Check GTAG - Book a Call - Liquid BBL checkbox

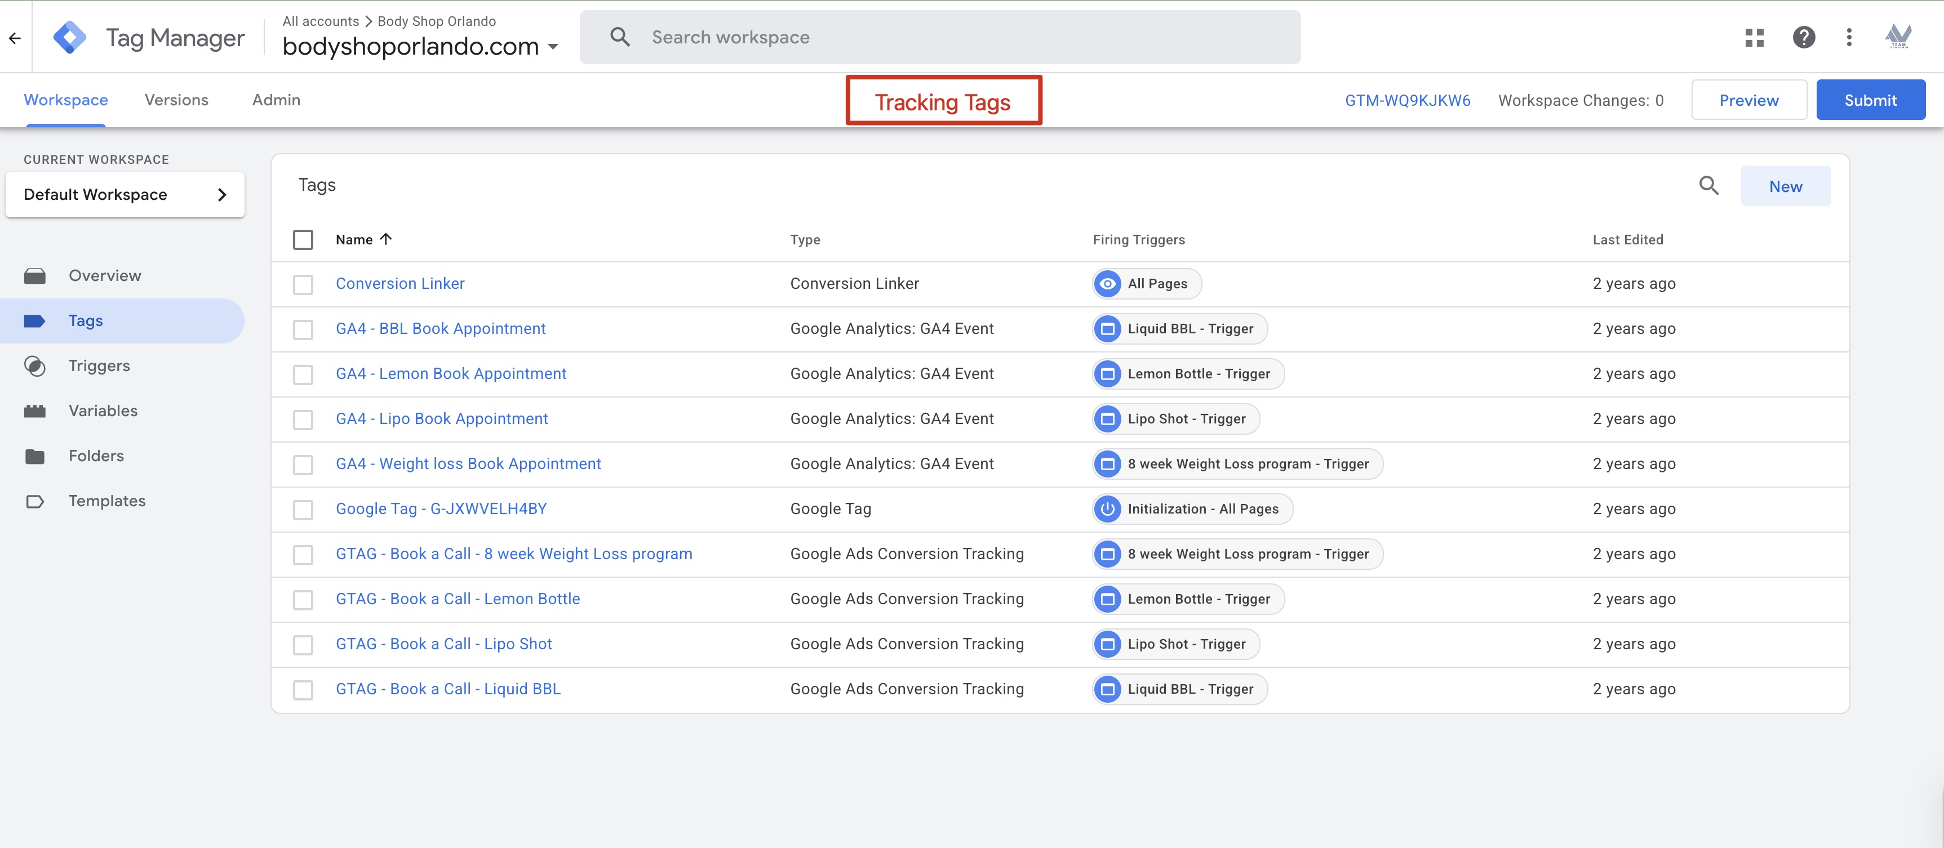[x=303, y=690]
